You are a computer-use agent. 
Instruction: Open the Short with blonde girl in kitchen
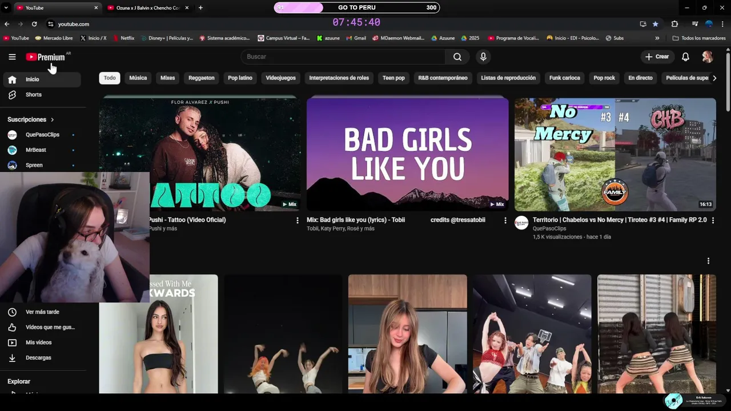point(407,334)
